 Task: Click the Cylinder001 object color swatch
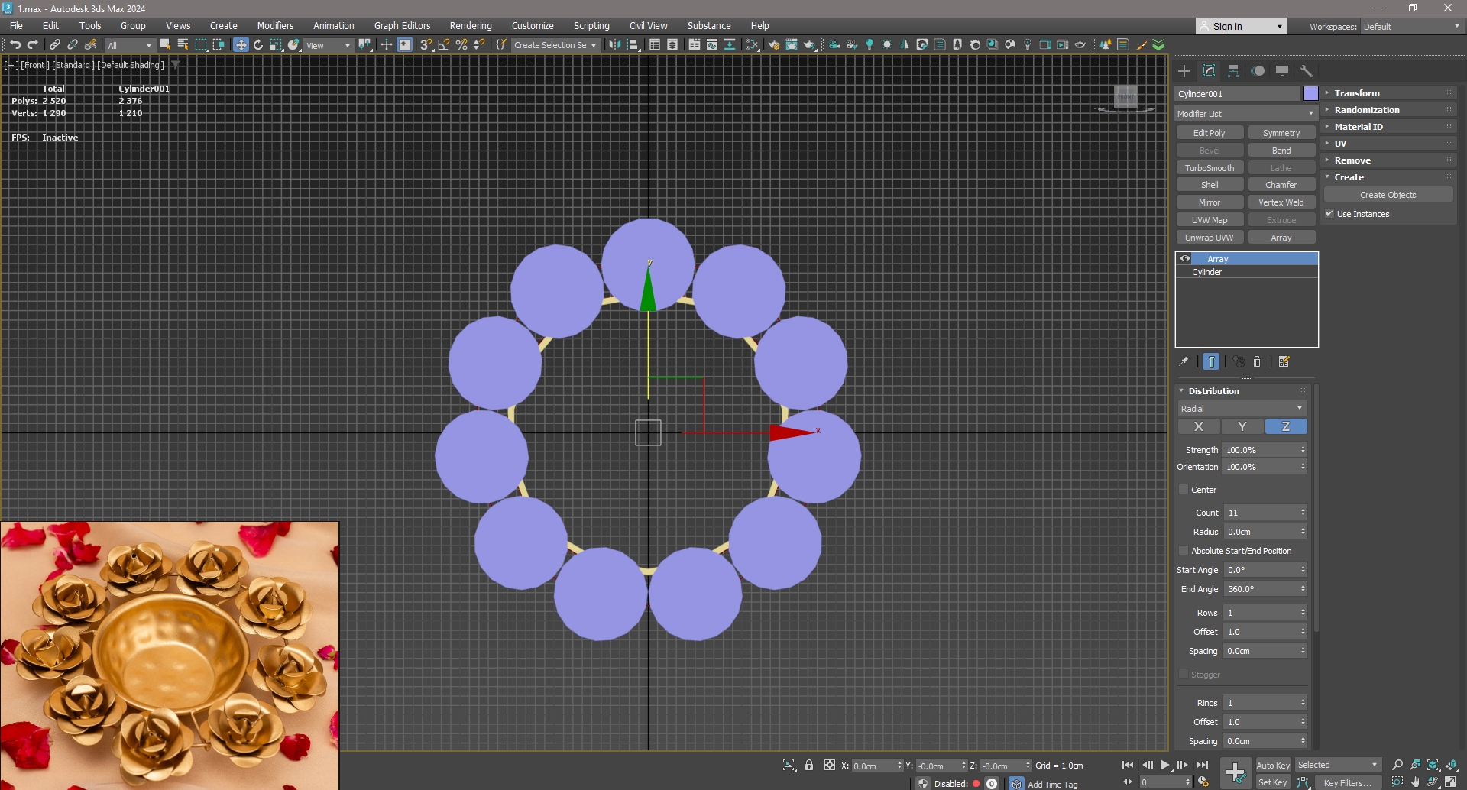1310,94
